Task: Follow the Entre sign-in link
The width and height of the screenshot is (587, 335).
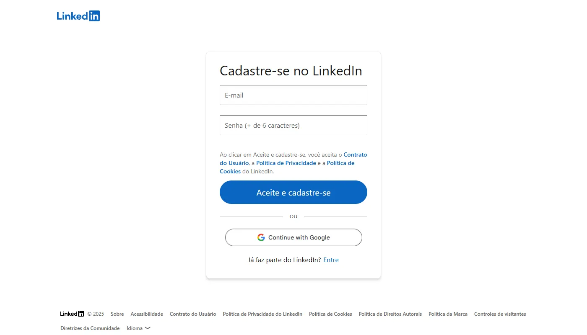Action: point(331,260)
